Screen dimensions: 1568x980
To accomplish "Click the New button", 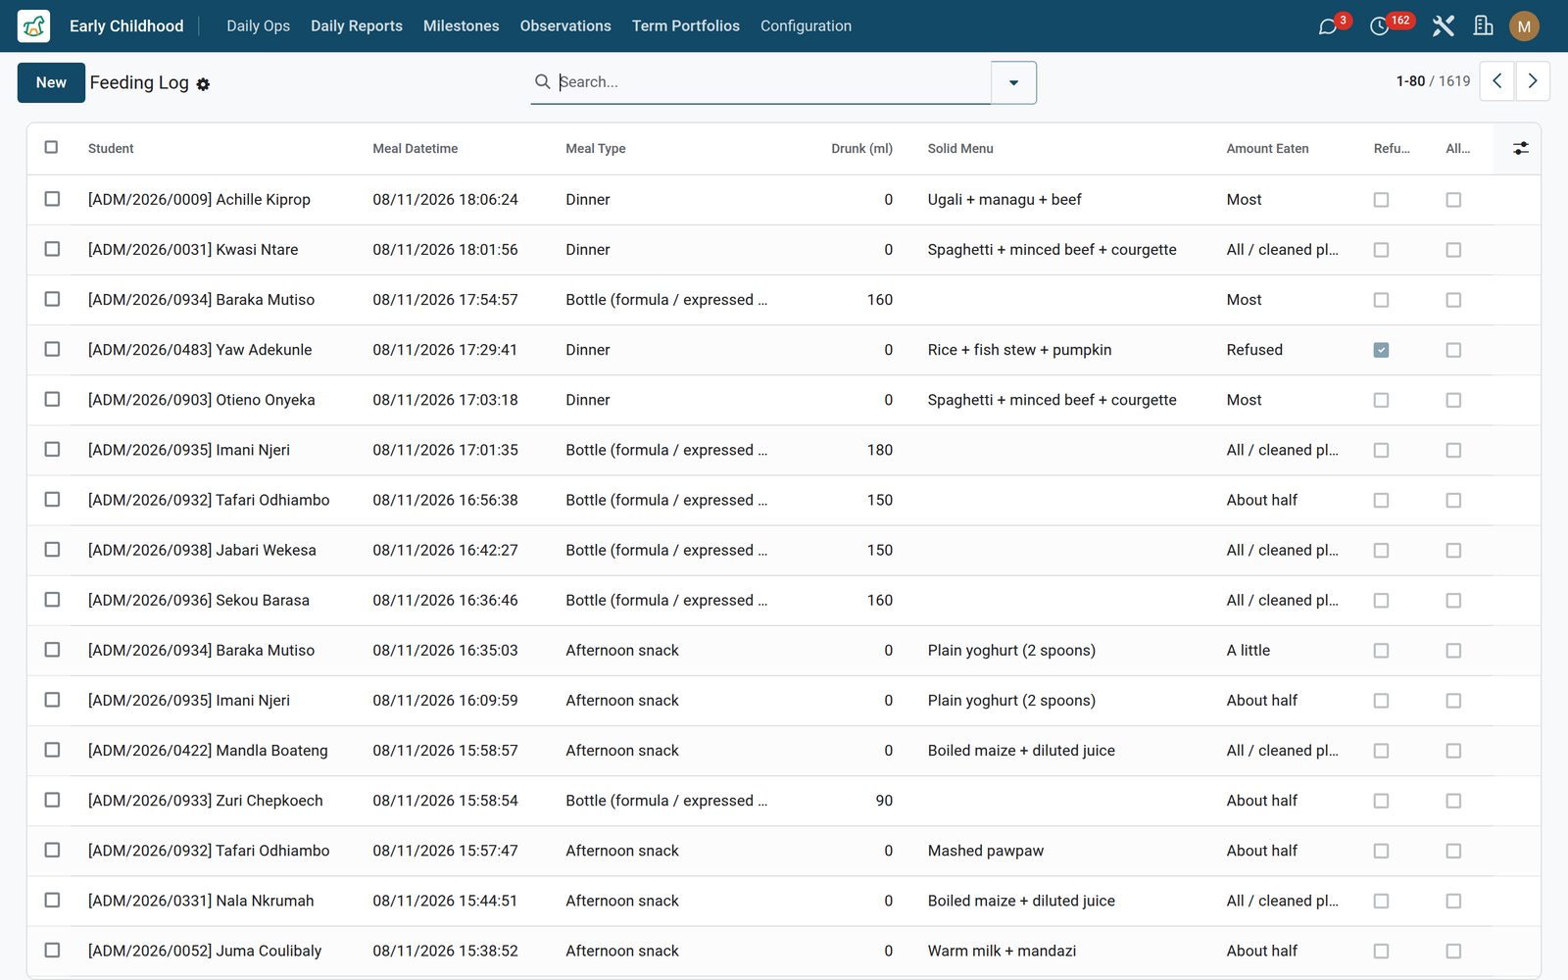I will coord(51,82).
